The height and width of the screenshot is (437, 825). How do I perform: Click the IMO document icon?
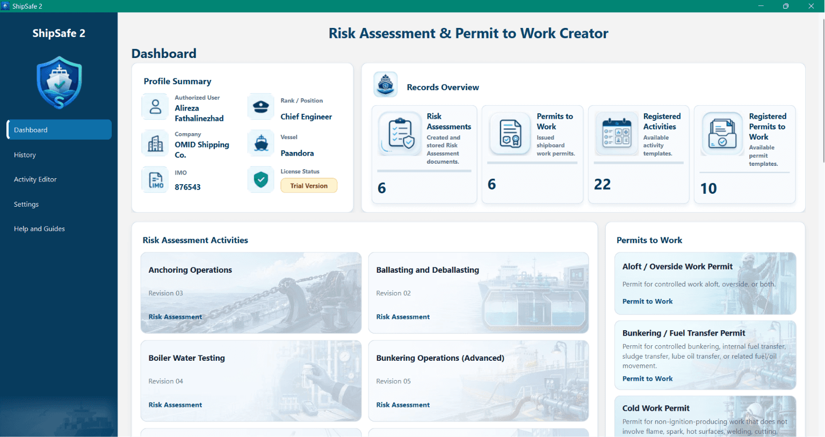155,180
